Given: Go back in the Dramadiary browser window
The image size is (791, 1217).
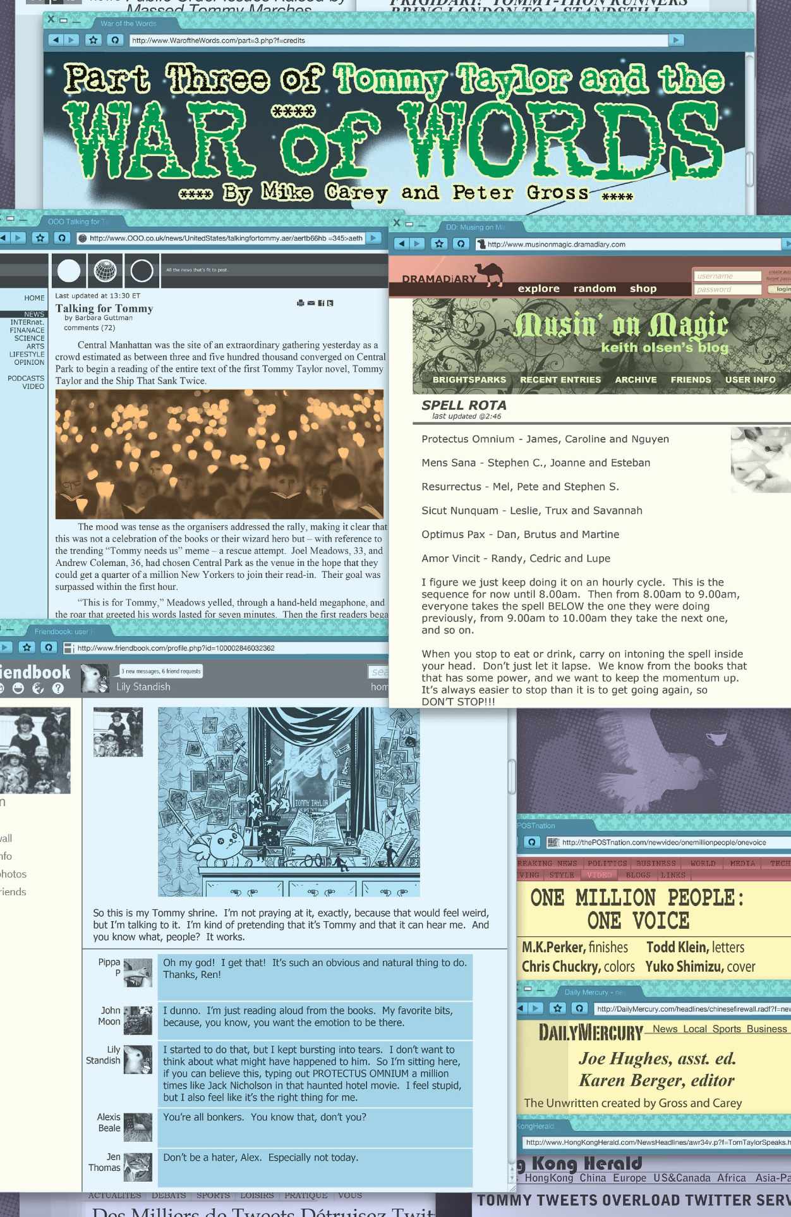Looking at the screenshot, I should coord(402,243).
